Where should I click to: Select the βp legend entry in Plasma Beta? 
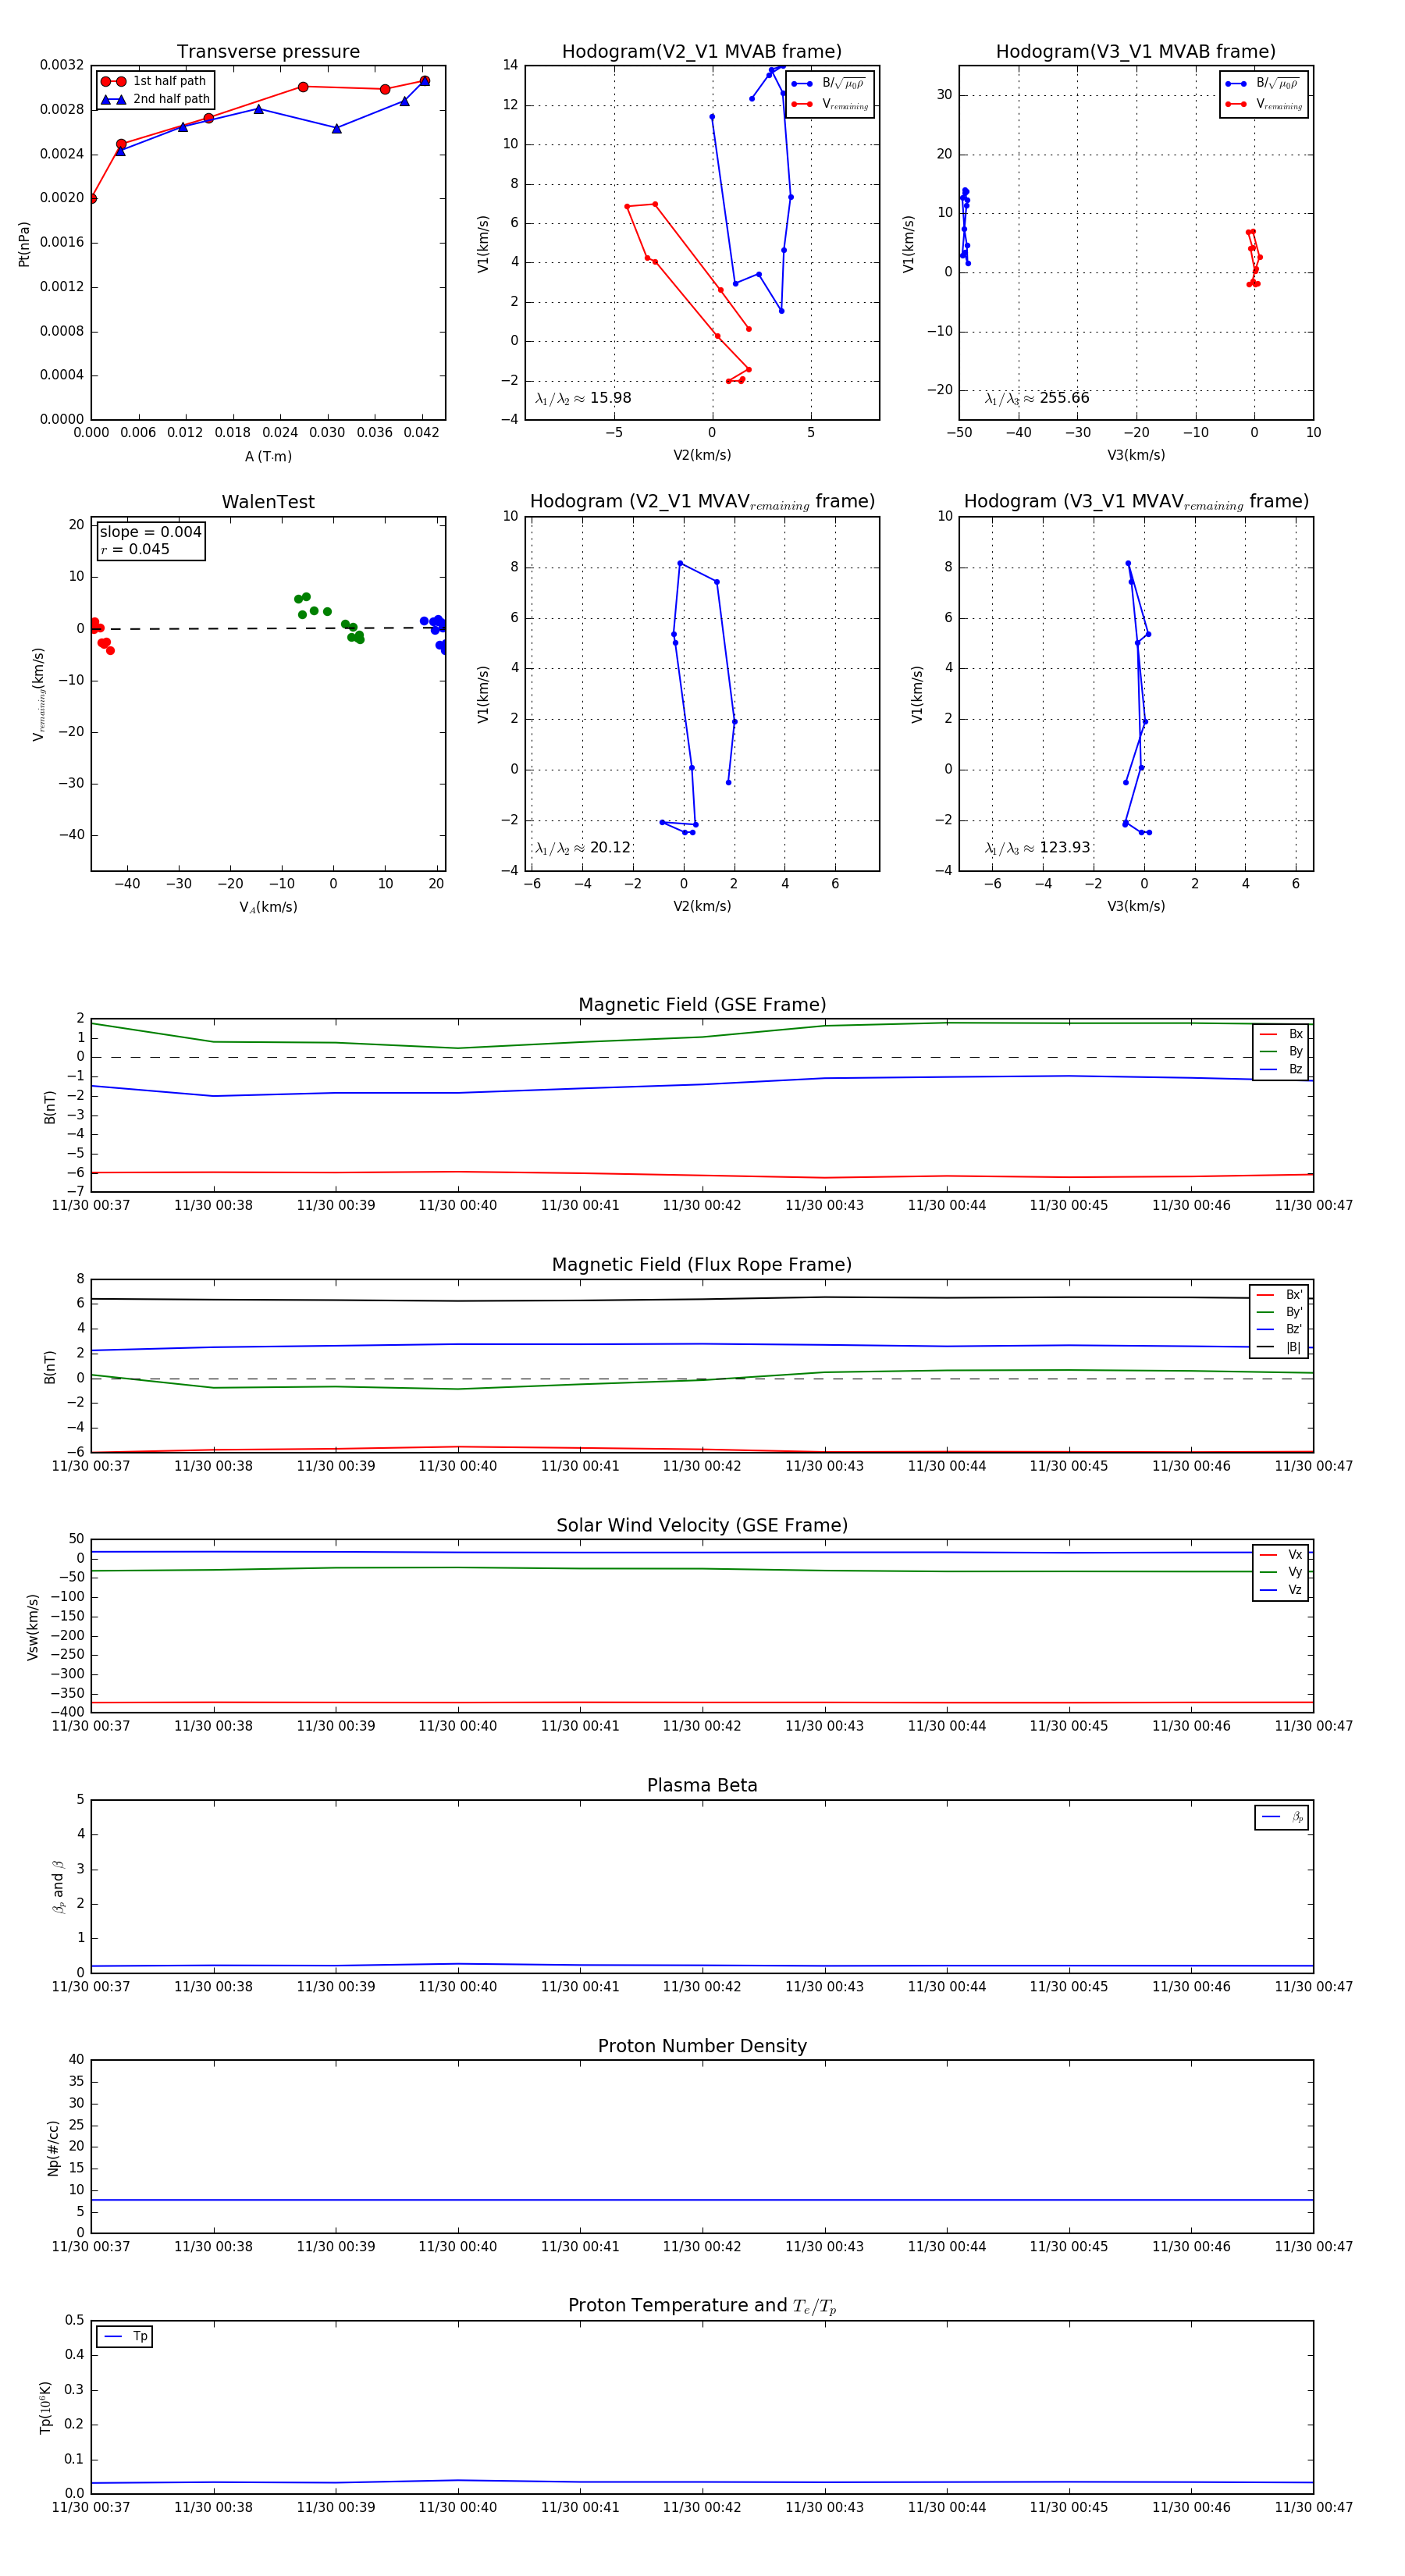[1282, 1817]
